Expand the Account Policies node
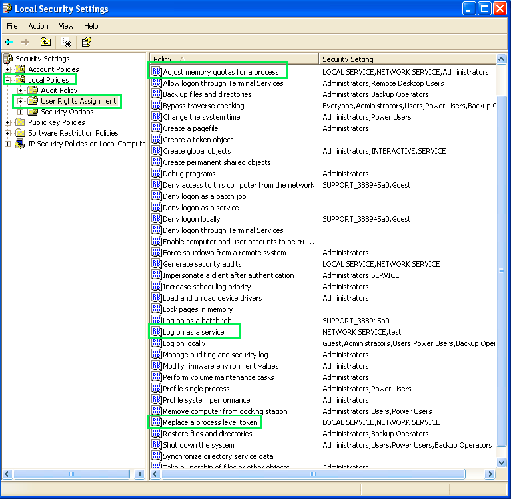Screen dimensions: 511x499 click(7, 69)
